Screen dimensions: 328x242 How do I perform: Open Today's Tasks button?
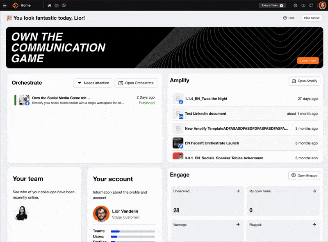tap(272, 5)
